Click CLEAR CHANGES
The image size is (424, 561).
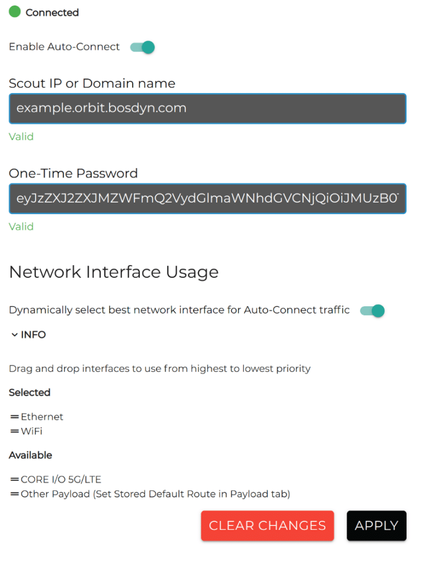click(x=267, y=525)
